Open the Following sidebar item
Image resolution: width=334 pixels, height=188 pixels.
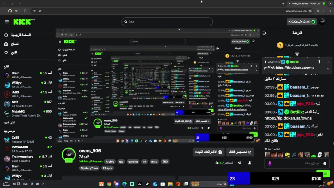click(x=11, y=52)
